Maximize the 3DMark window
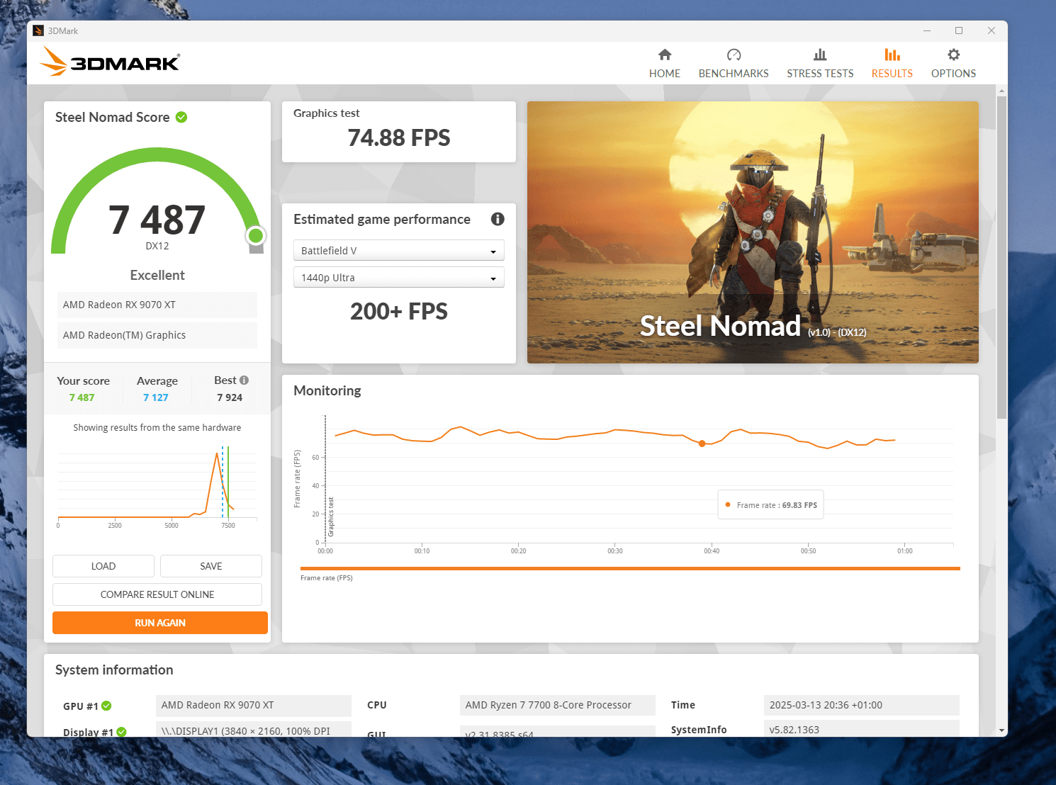This screenshot has height=785, width=1056. pos(959,30)
